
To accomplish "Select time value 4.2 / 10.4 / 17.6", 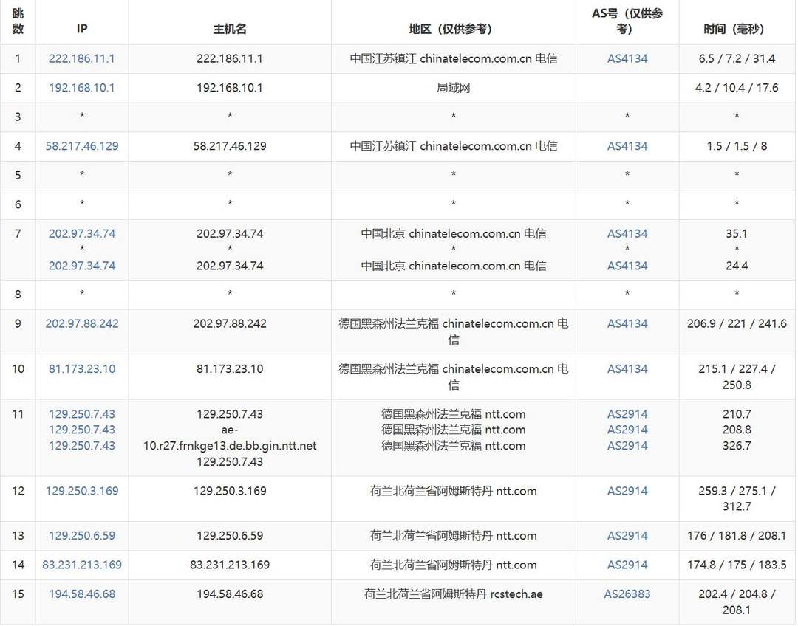I will 737,87.
